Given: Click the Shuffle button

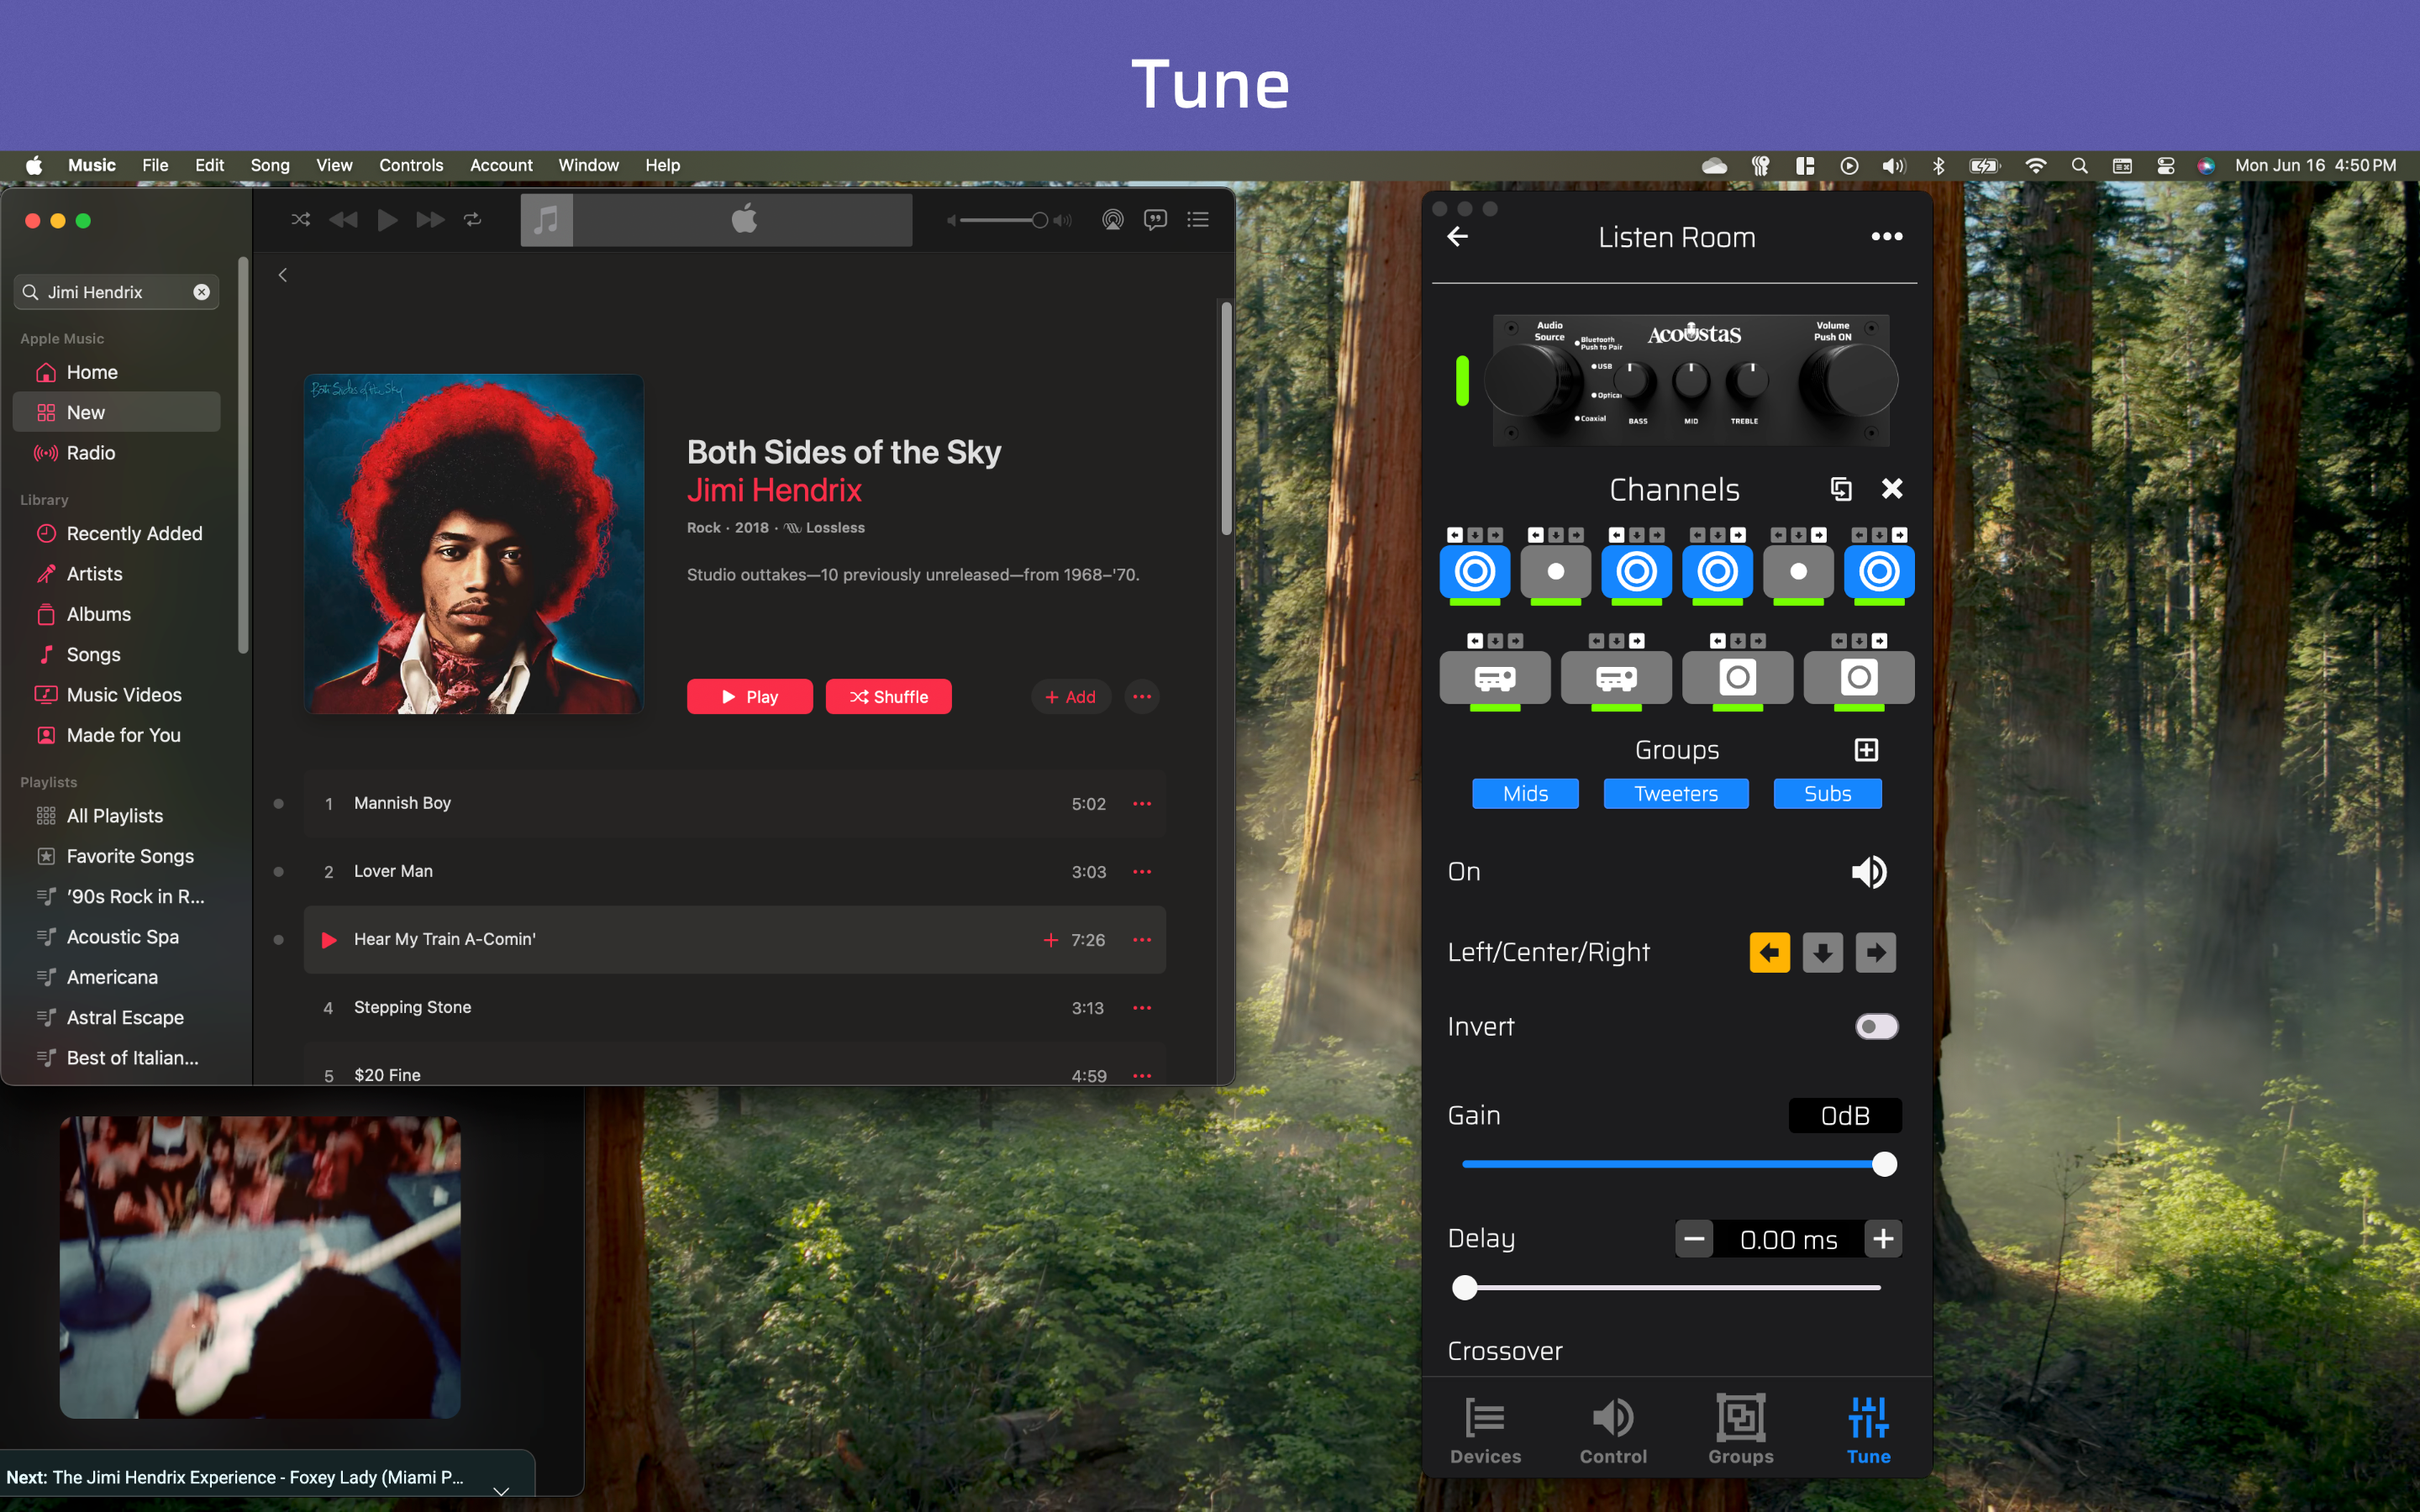Looking at the screenshot, I should pyautogui.click(x=888, y=697).
